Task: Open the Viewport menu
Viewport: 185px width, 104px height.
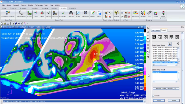Action: pyautogui.click(x=16, y=5)
